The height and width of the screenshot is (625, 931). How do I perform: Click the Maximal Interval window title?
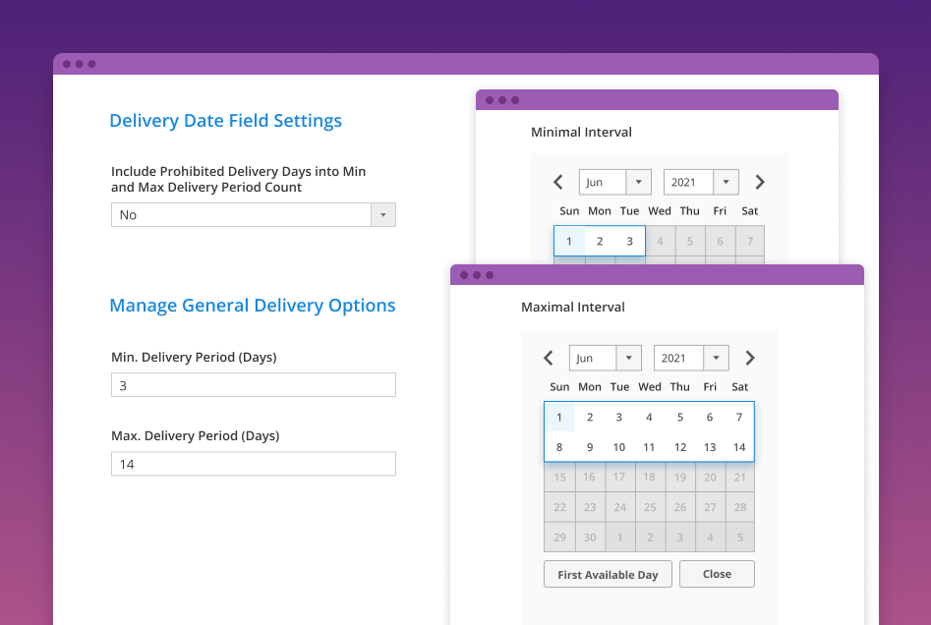(x=572, y=307)
